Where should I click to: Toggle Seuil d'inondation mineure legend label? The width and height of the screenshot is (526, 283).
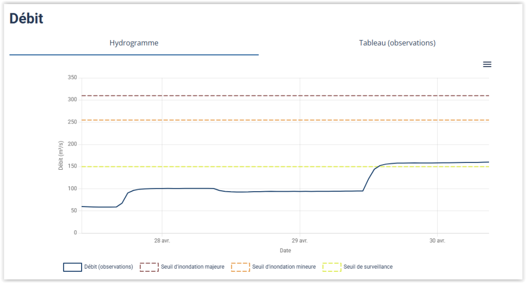pos(283,267)
